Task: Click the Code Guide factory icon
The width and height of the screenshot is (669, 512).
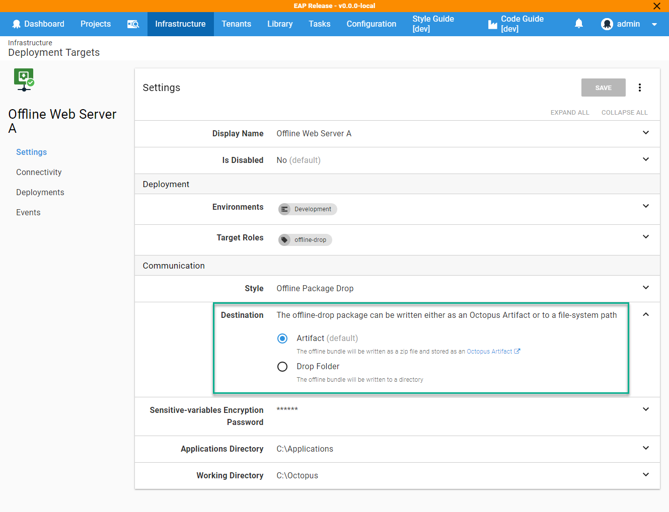Action: 493,24
